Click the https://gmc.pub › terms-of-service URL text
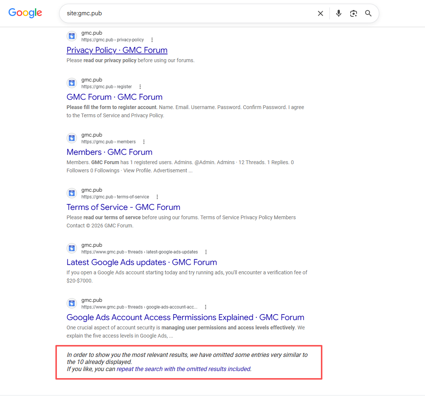 point(115,197)
